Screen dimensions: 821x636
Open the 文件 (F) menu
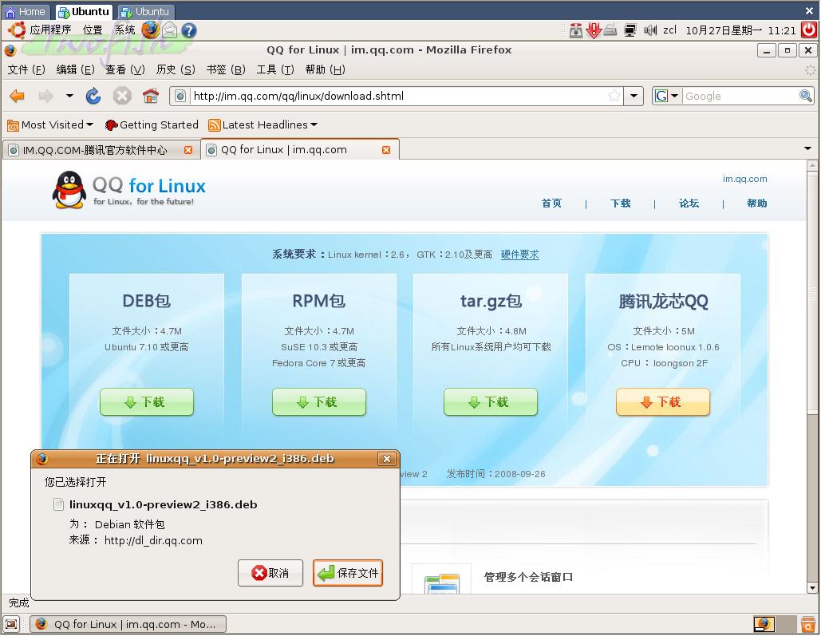pos(26,69)
